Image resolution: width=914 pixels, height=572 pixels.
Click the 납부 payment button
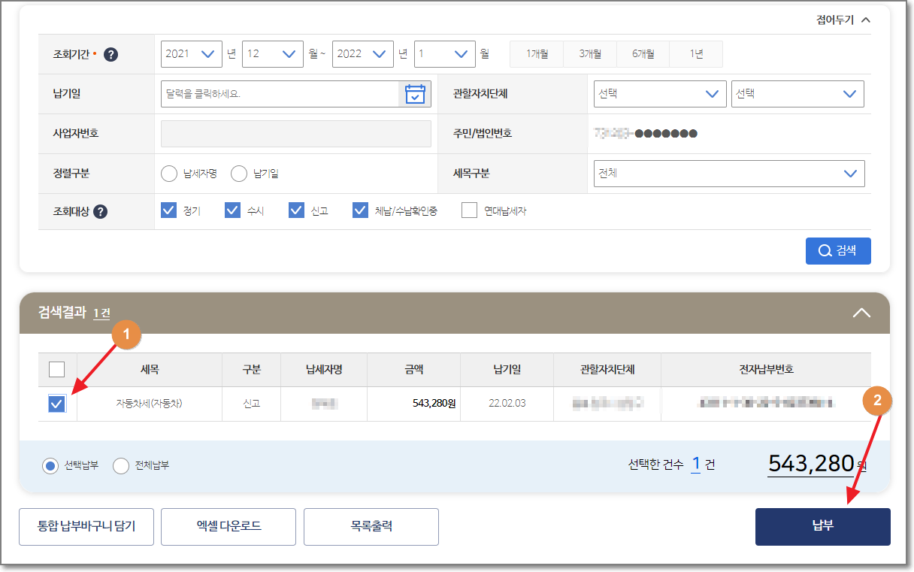pos(822,526)
